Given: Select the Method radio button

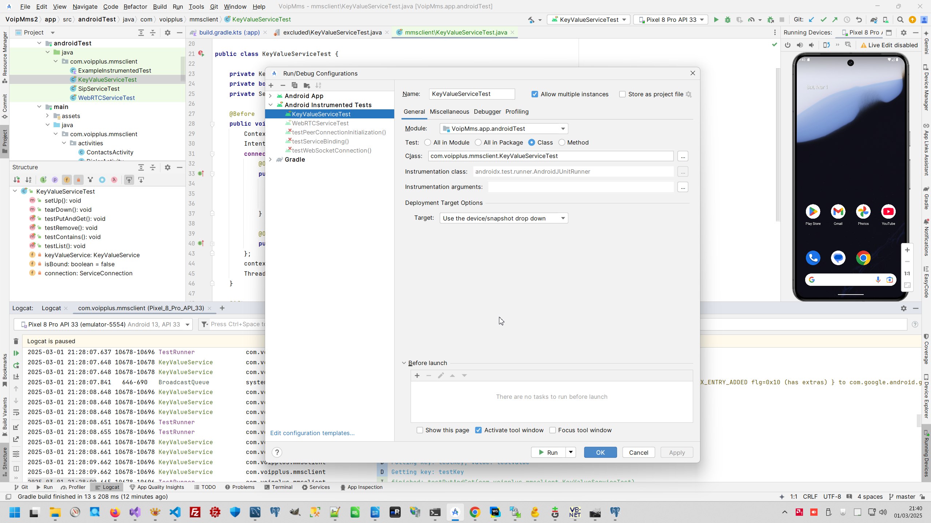Looking at the screenshot, I should pyautogui.click(x=562, y=142).
